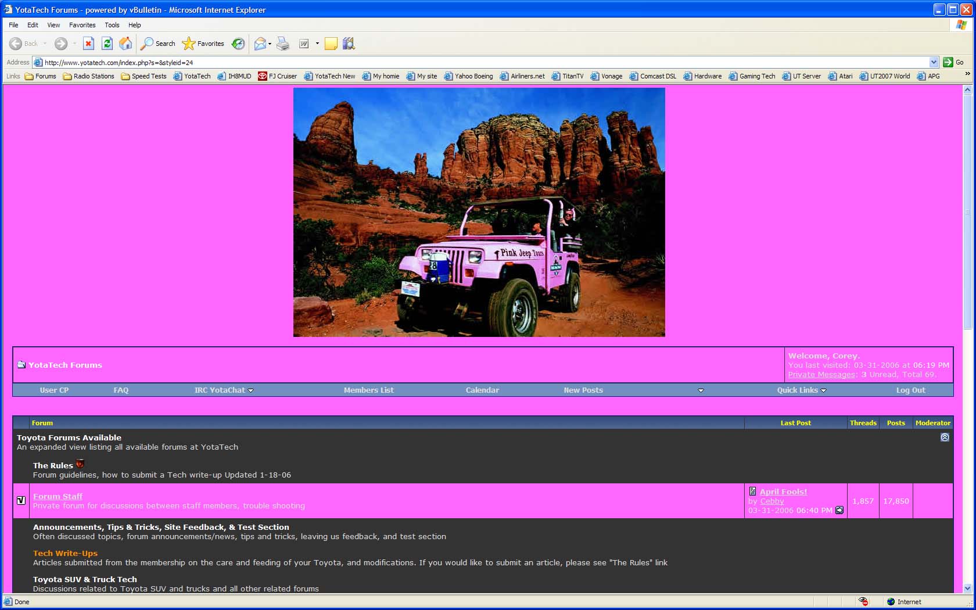Click the Mail envelope icon
Viewport: 976px width, 610px height.
point(260,44)
